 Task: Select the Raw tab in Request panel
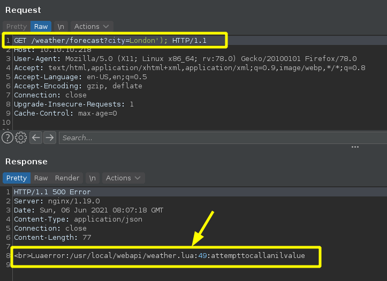(41, 26)
